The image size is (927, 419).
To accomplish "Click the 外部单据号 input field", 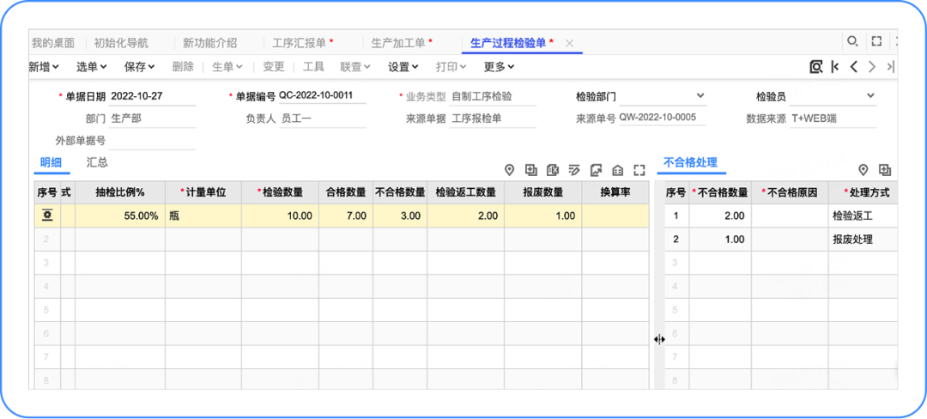I will point(152,141).
